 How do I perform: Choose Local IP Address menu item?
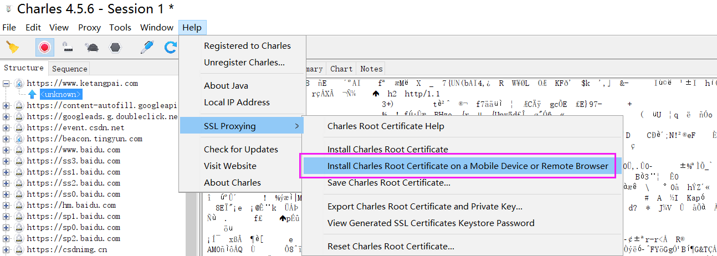pyautogui.click(x=237, y=102)
